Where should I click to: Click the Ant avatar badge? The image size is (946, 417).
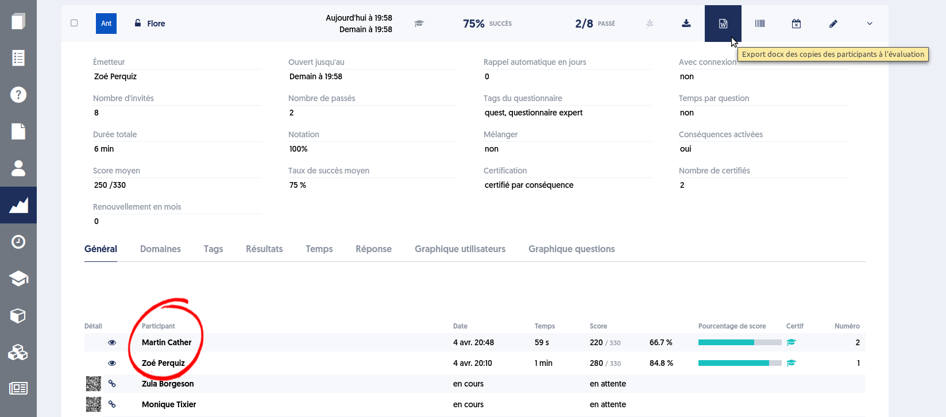coord(106,24)
